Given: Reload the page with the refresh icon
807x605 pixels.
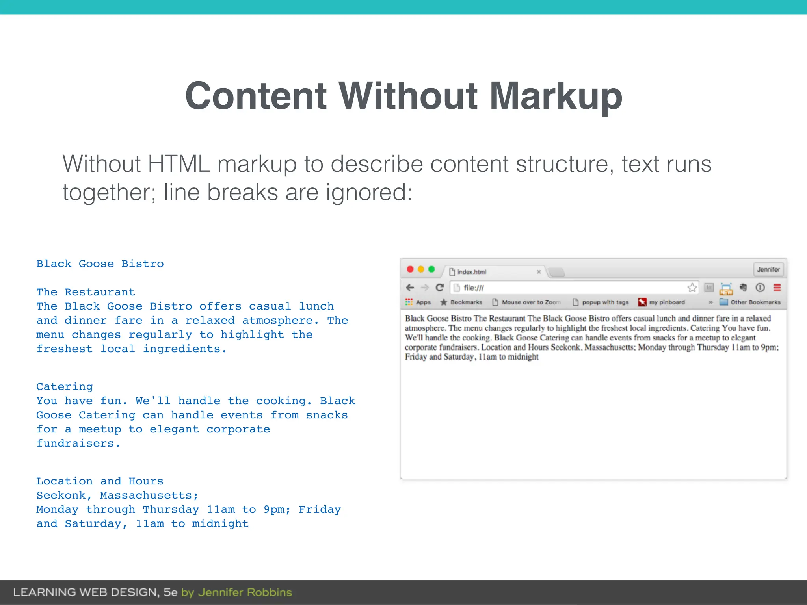Looking at the screenshot, I should point(440,288).
